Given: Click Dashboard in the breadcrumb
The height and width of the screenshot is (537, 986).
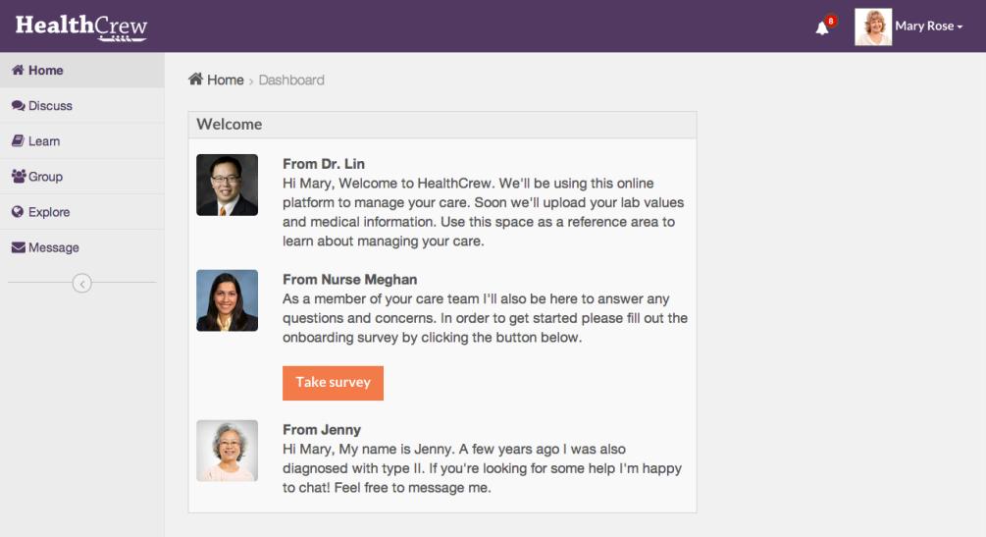Looking at the screenshot, I should tap(291, 80).
